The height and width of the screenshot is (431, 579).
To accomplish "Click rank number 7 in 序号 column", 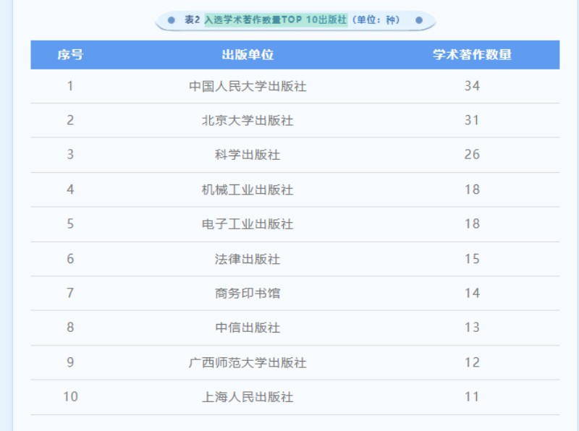I will (x=70, y=293).
